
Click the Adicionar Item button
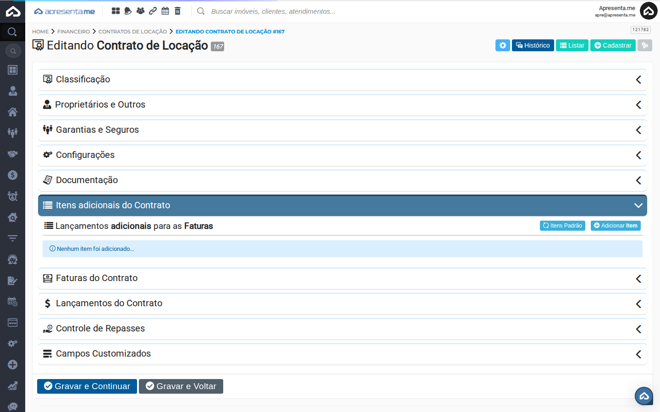(x=615, y=226)
